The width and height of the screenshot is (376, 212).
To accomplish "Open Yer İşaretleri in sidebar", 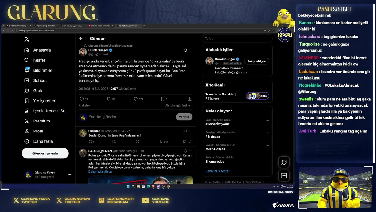I will [x=40, y=101].
